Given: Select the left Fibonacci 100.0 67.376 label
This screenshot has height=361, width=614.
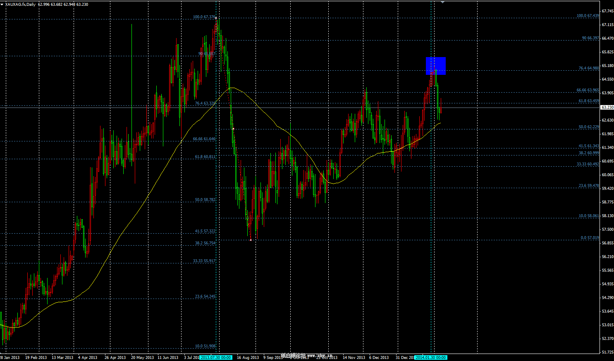Looking at the screenshot, I should [204, 17].
